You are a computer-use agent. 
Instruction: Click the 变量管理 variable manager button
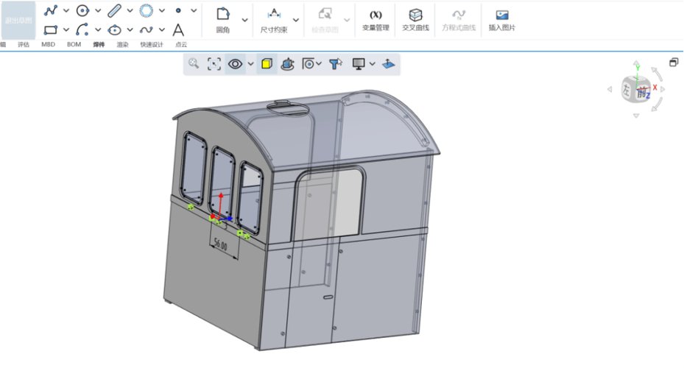tap(376, 20)
